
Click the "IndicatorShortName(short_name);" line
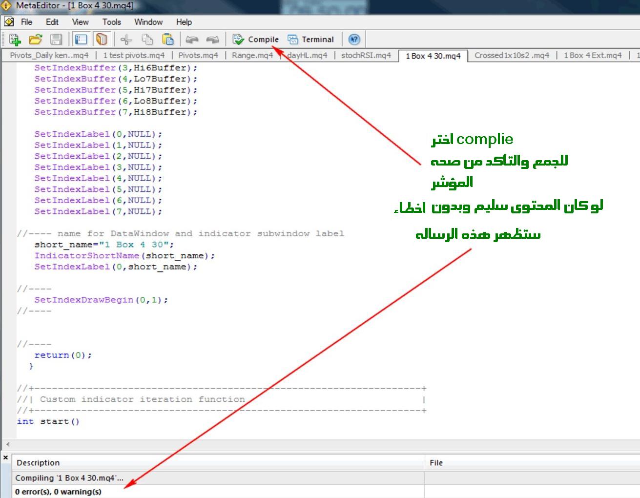124,256
